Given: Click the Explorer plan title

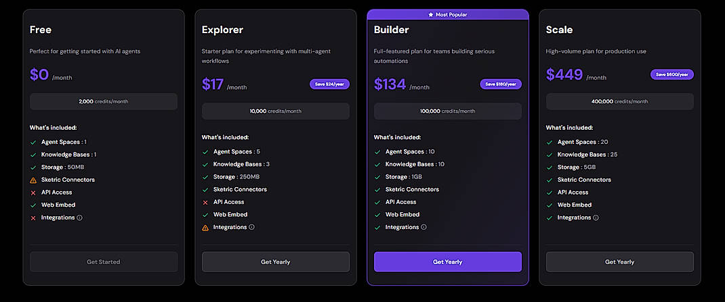Looking at the screenshot, I should click(222, 30).
